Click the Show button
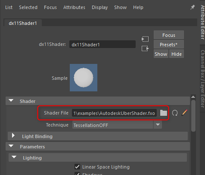This screenshot has width=205, height=175. [x=161, y=54]
